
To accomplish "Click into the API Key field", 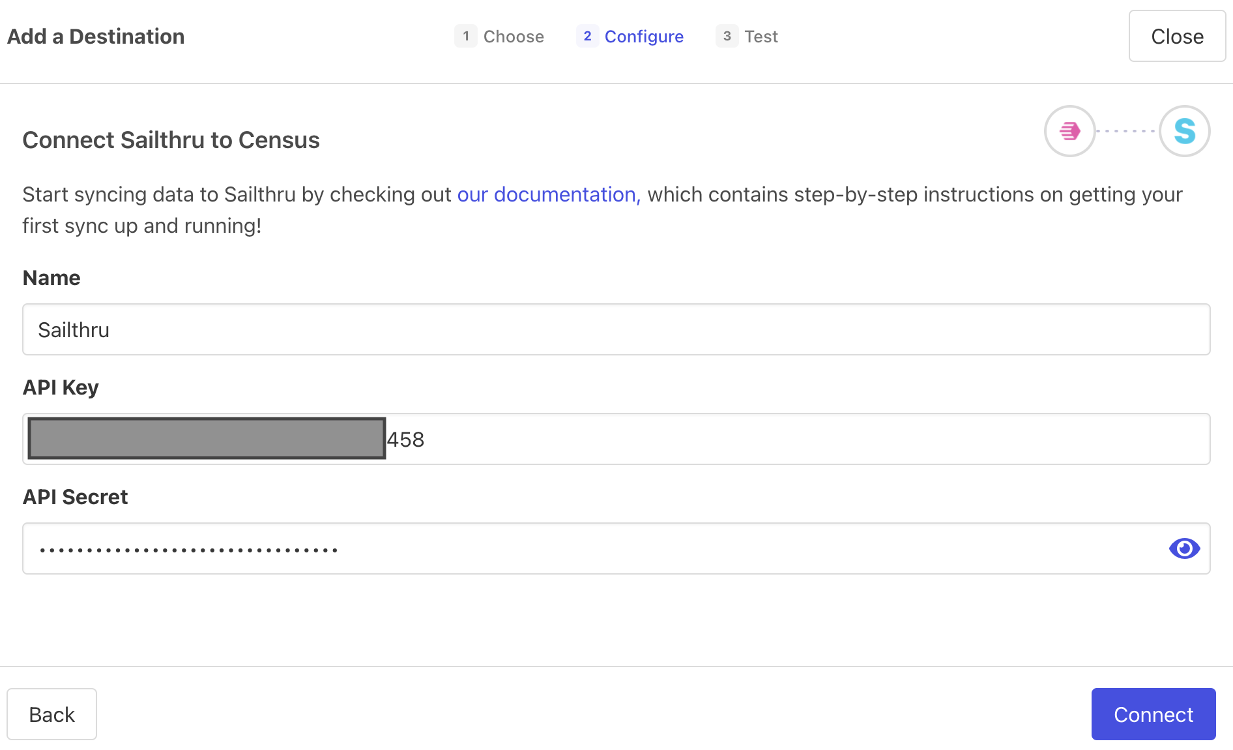I will [782, 439].
